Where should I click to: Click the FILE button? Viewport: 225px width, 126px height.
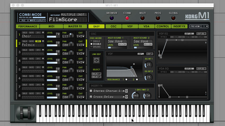[x=23, y=20]
